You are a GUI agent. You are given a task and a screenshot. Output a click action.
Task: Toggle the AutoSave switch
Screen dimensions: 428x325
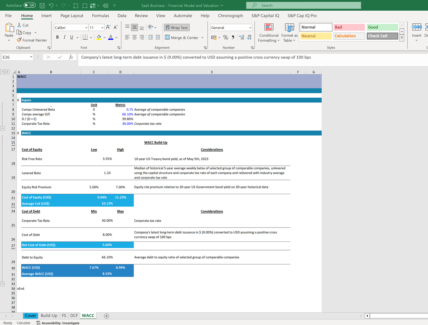(x=29, y=5)
